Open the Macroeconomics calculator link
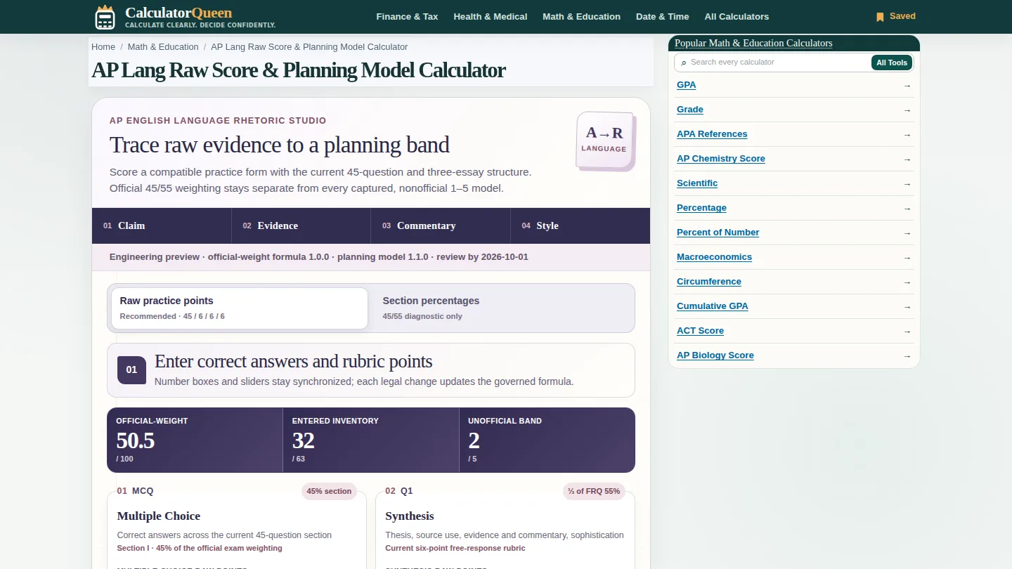This screenshot has height=569, width=1012. pos(714,257)
